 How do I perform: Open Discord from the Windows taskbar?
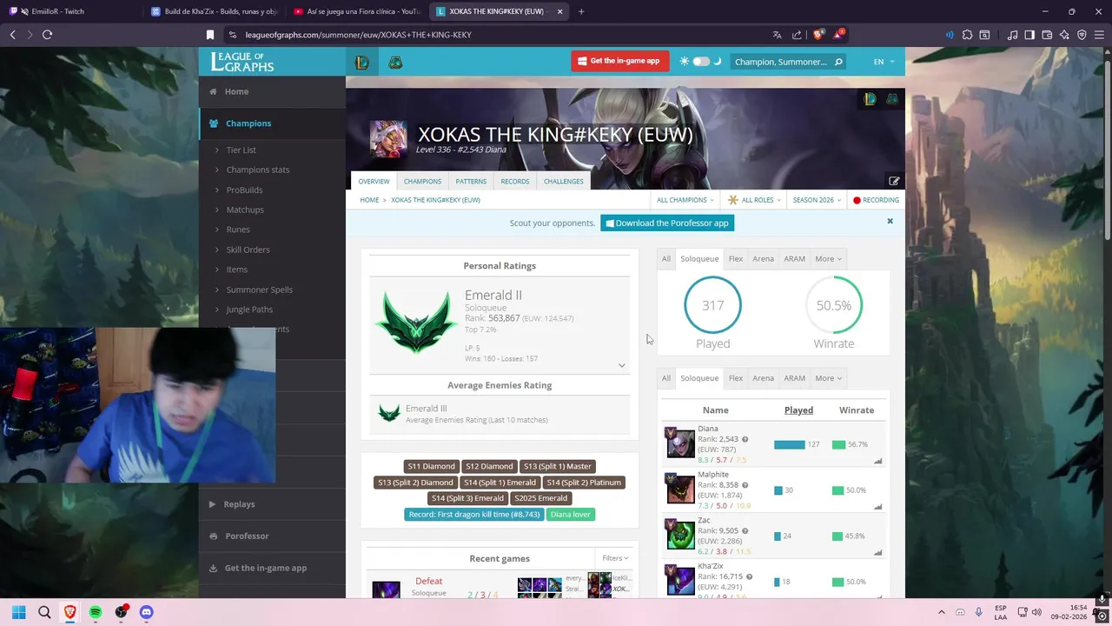[146, 612]
